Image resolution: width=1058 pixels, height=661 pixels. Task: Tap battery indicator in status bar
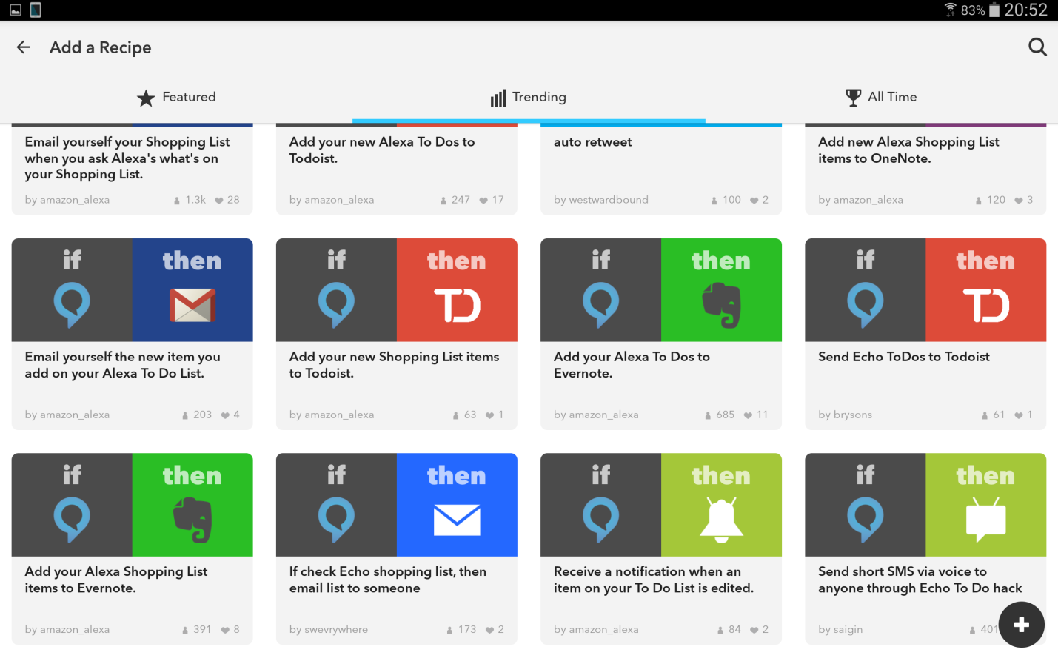994,10
